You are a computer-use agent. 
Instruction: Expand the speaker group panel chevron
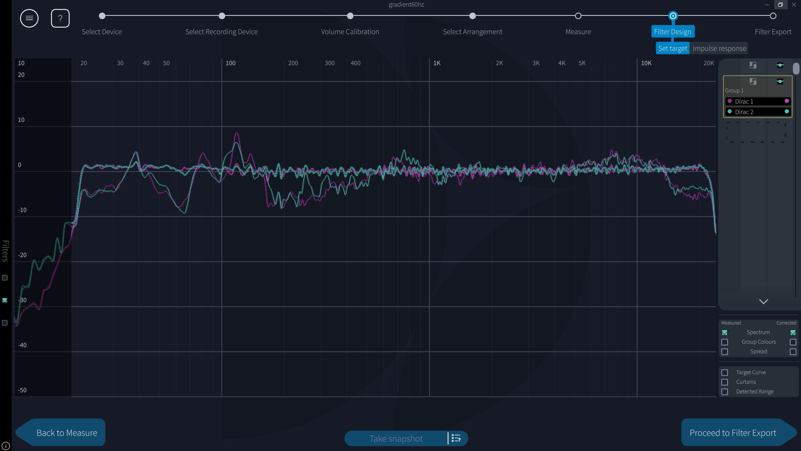(x=763, y=302)
